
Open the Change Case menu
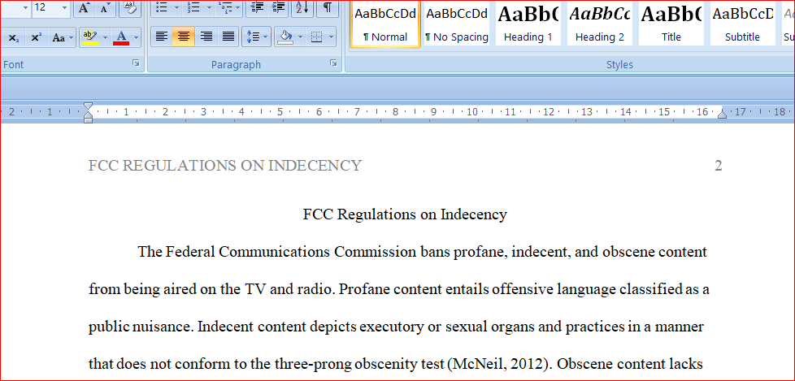(x=63, y=37)
